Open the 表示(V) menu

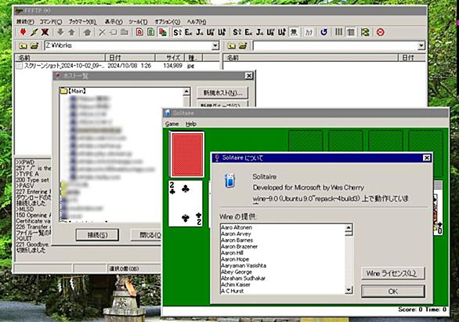click(114, 22)
